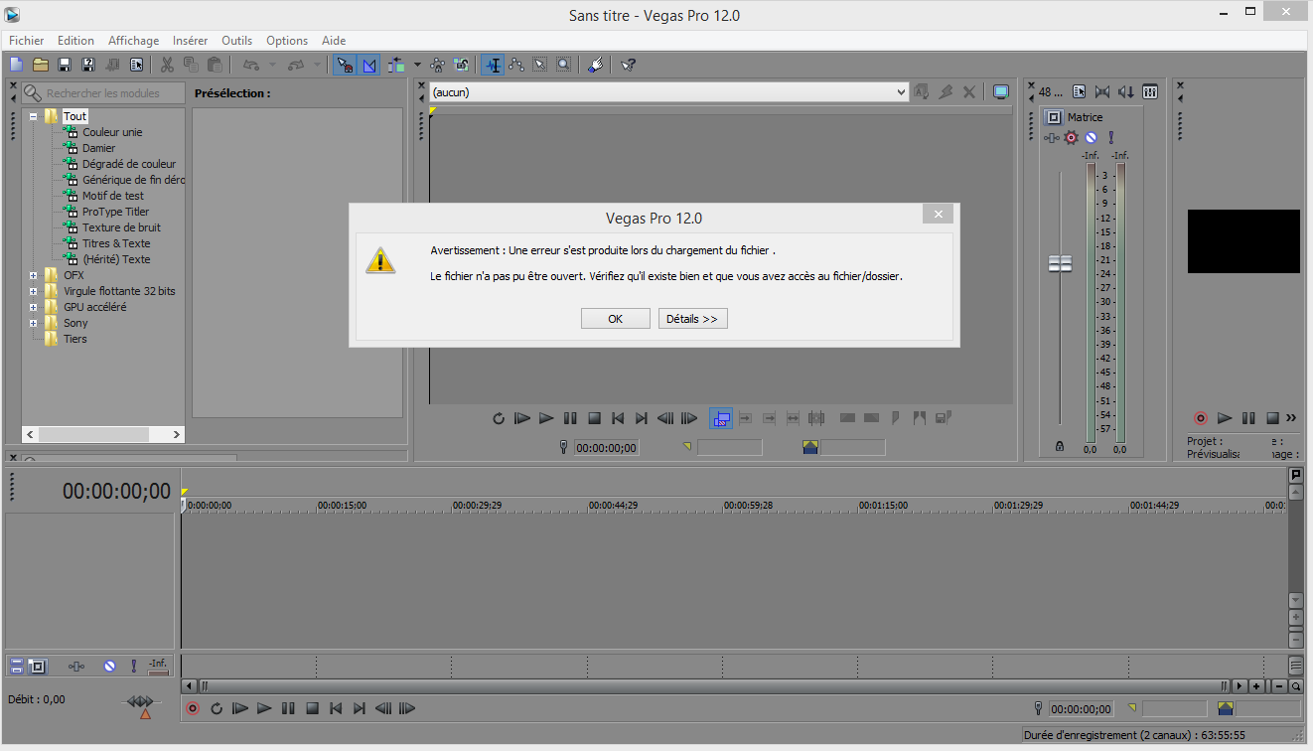Toggle the overwrite mode button in trimmer
This screenshot has width=1313, height=751.
coord(721,419)
